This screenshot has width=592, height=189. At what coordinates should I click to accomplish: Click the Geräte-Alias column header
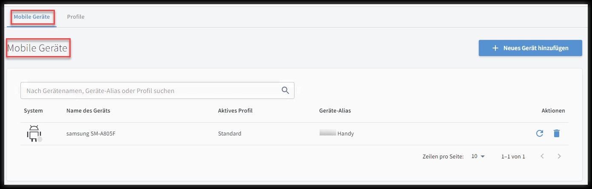pos(335,110)
